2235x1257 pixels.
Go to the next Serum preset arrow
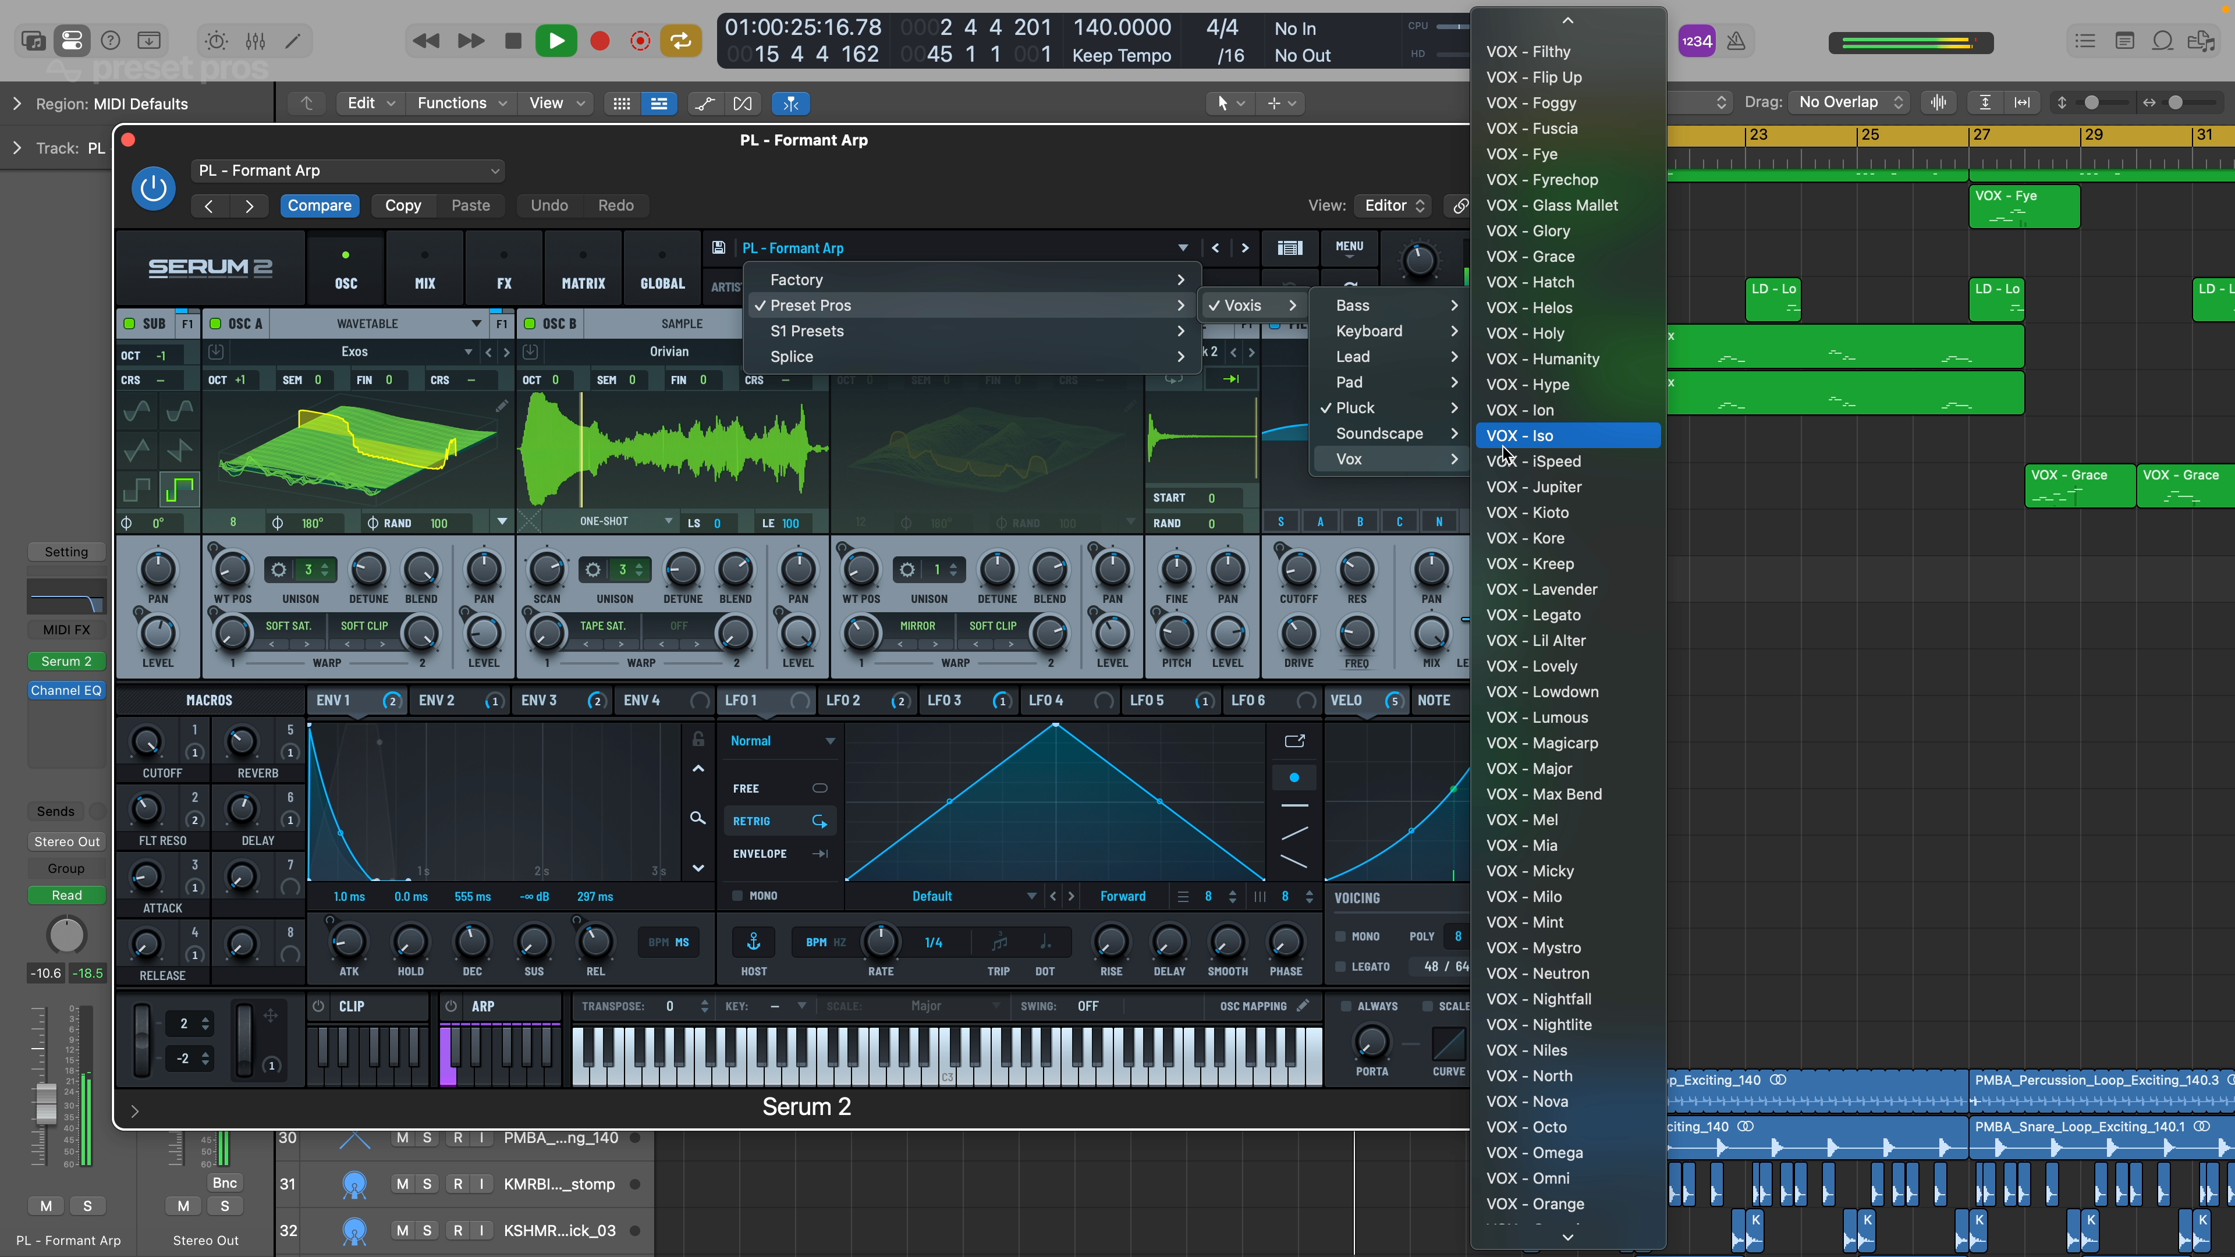tap(1245, 248)
